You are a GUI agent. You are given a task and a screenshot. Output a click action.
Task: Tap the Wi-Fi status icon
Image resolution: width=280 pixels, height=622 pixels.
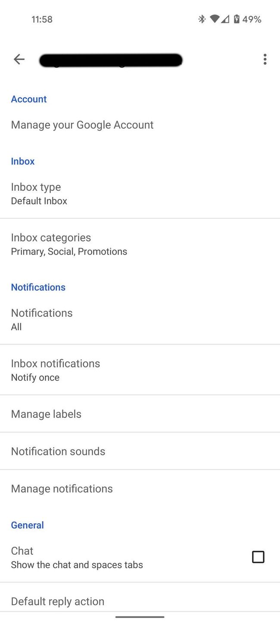[x=215, y=19]
